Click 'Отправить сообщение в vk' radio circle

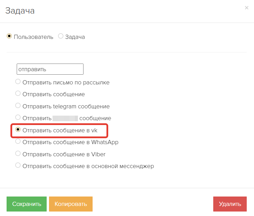[x=18, y=130]
